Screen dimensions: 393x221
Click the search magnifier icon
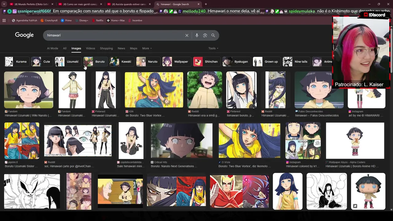[x=213, y=35]
